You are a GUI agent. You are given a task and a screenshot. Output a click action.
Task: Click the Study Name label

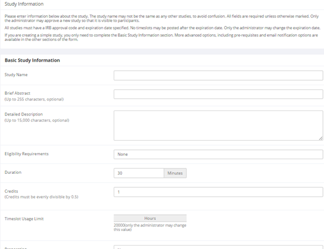point(16,75)
